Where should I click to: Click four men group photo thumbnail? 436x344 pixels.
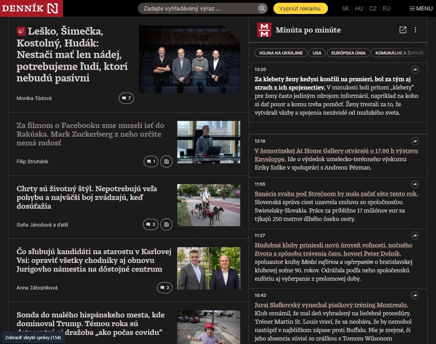click(190, 59)
